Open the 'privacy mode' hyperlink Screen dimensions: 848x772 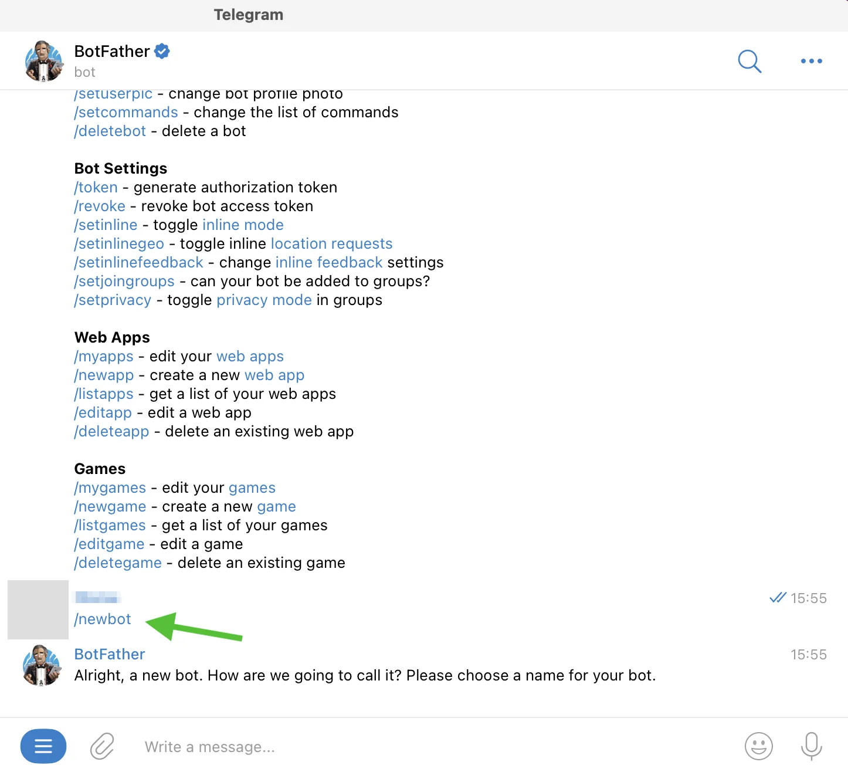[264, 300]
